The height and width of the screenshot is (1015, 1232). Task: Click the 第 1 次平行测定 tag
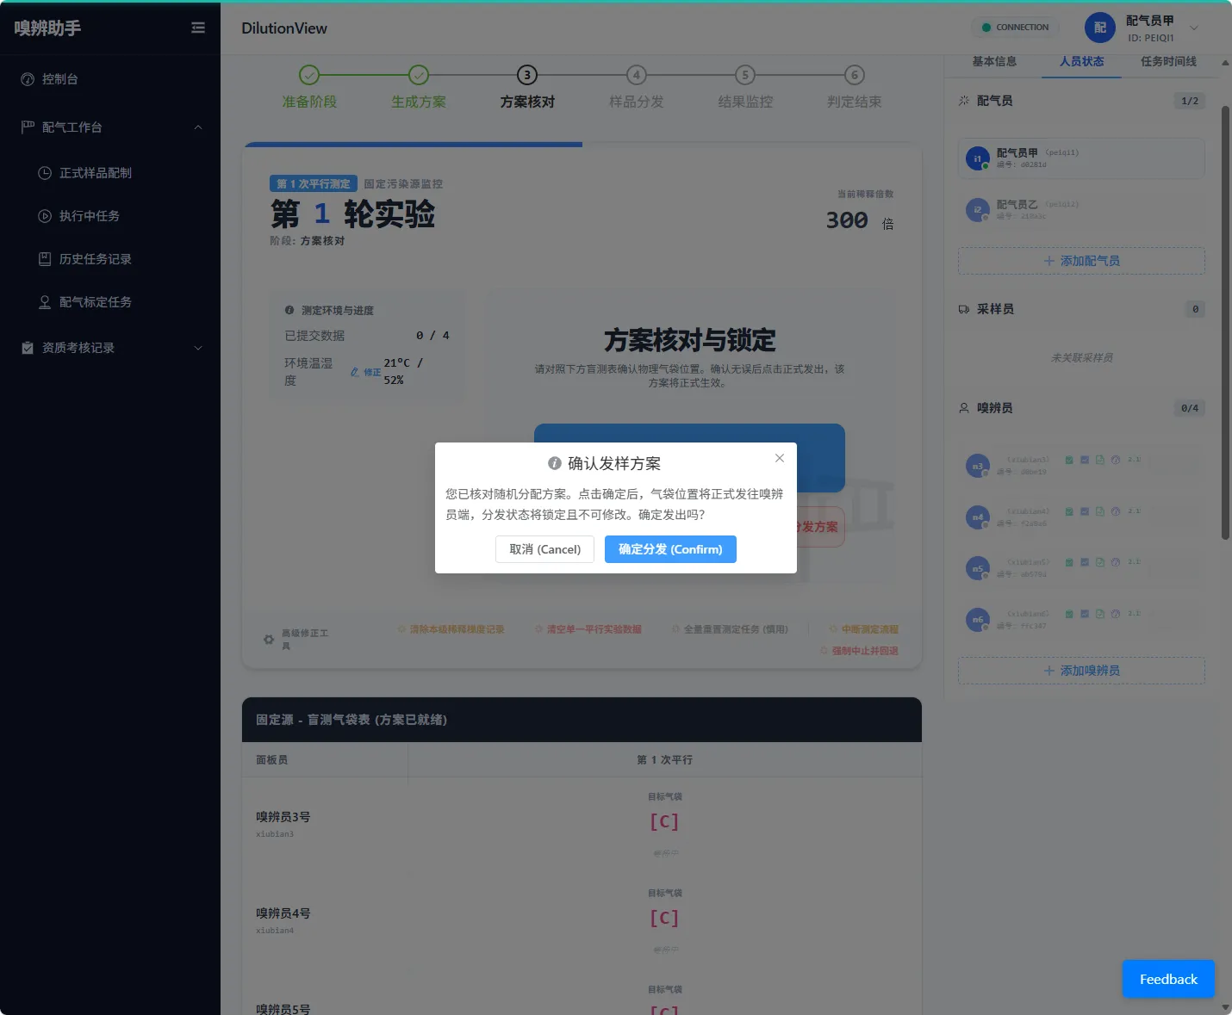(x=313, y=183)
